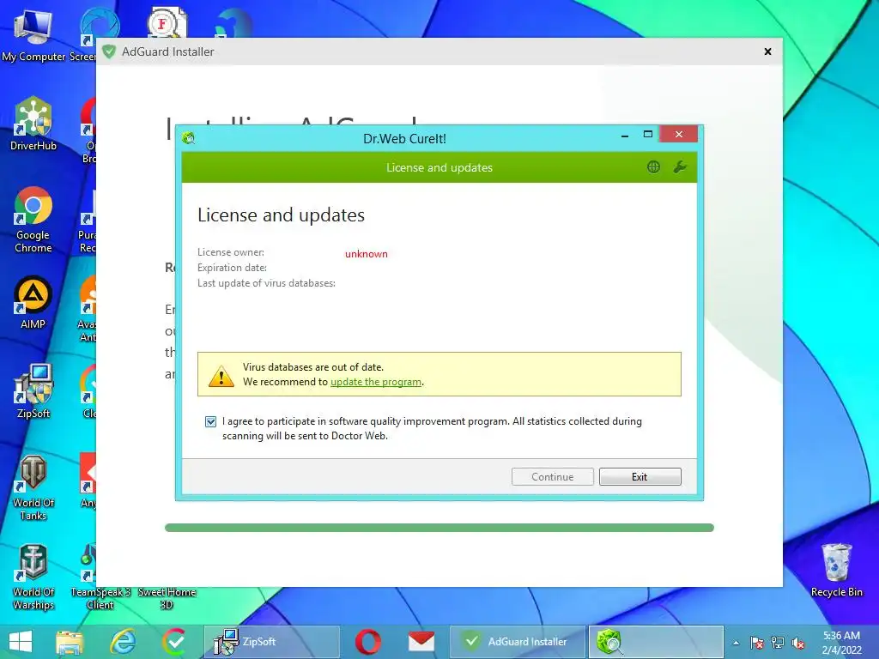Show hidden system tray icons arrow

coord(736,644)
